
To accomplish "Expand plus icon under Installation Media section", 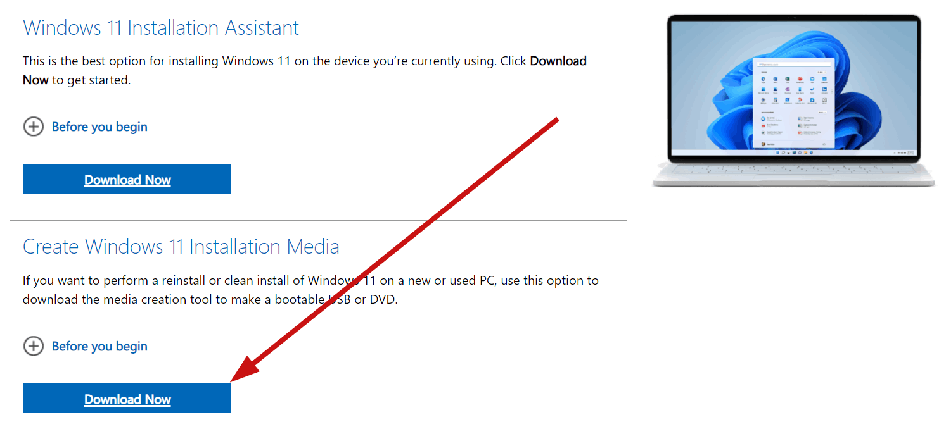I will coord(34,346).
